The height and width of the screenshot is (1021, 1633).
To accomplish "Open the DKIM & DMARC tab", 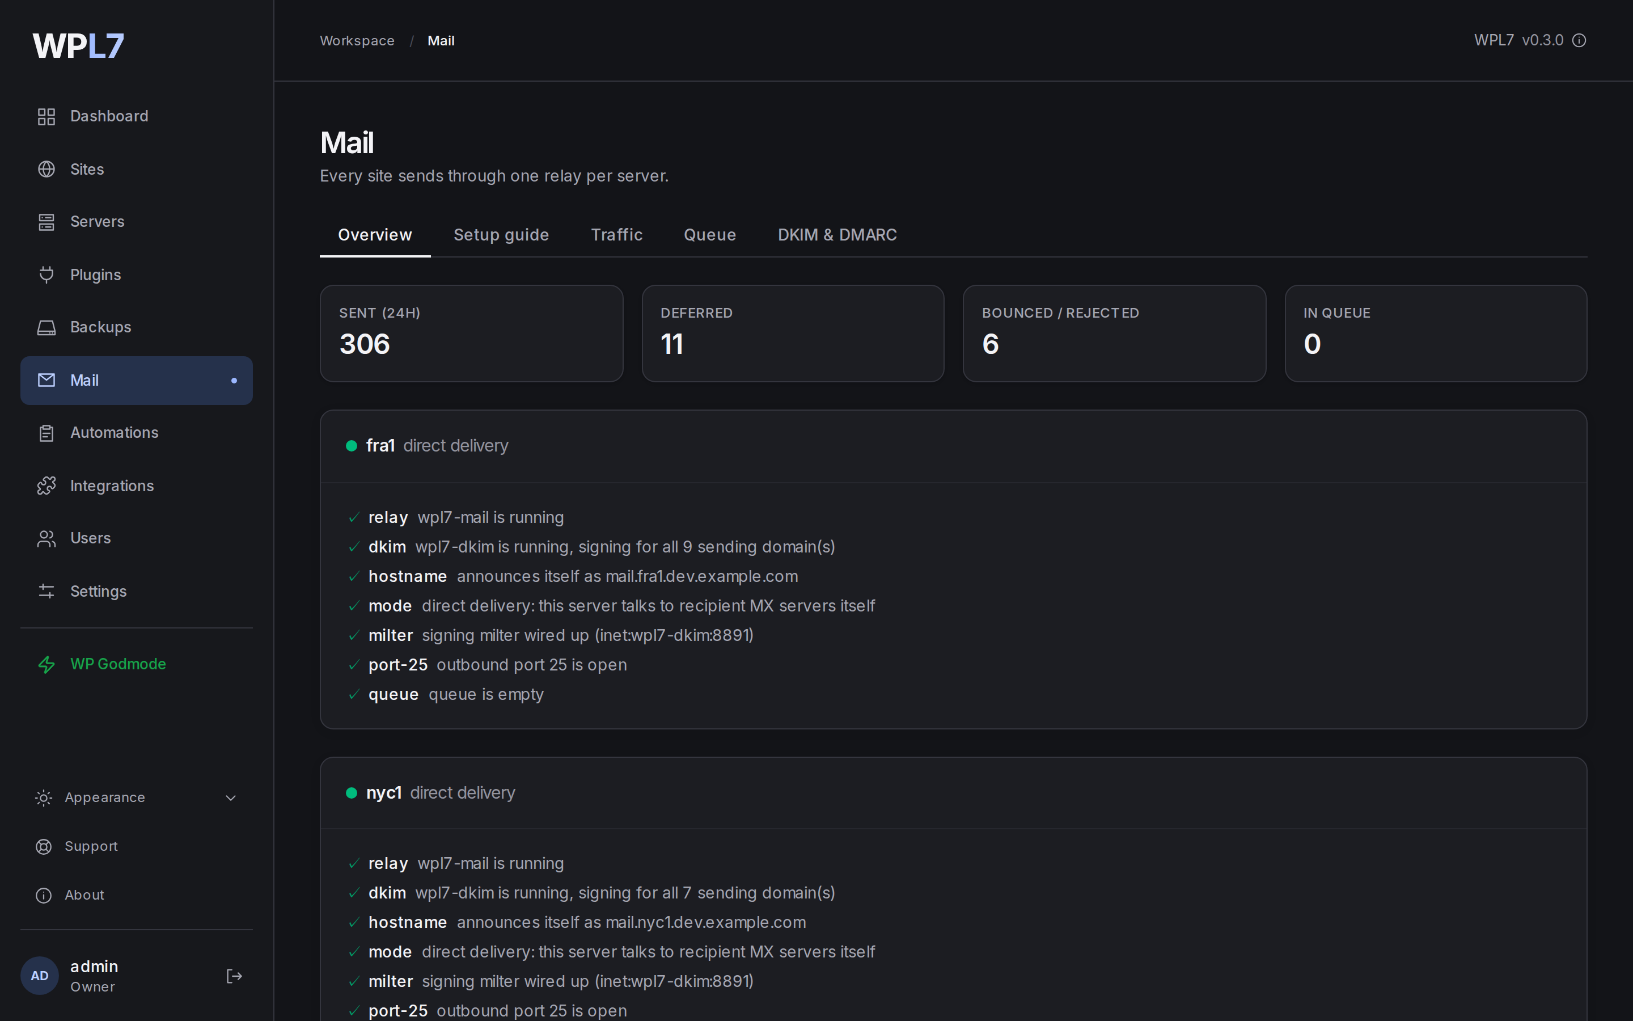I will (837, 235).
